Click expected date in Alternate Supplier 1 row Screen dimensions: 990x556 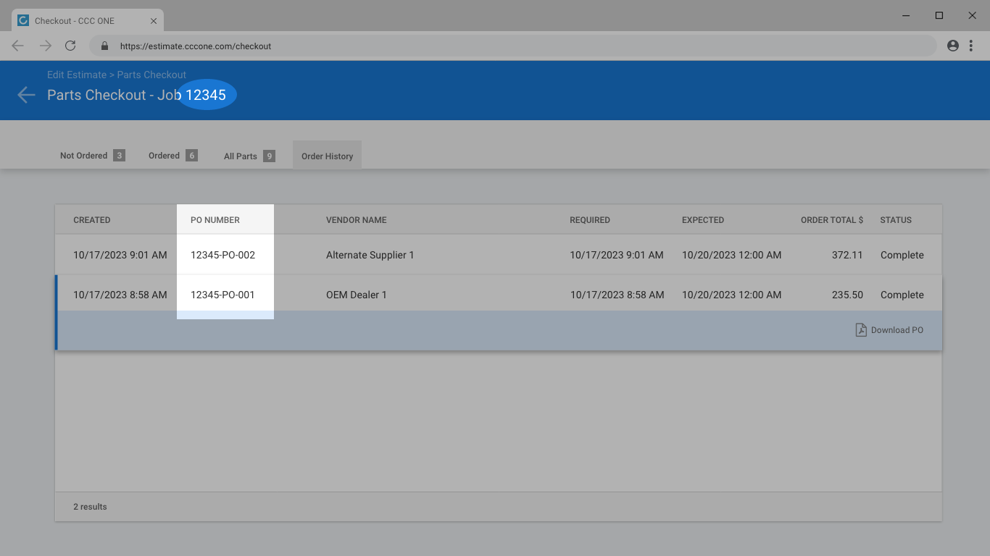click(x=732, y=255)
